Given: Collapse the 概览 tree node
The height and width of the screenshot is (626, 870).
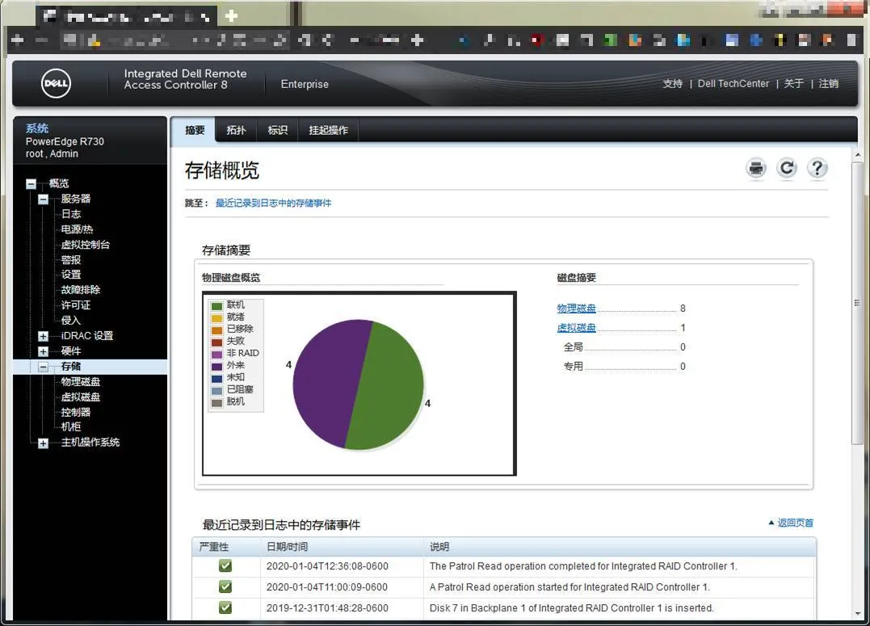Looking at the screenshot, I should coord(31,183).
